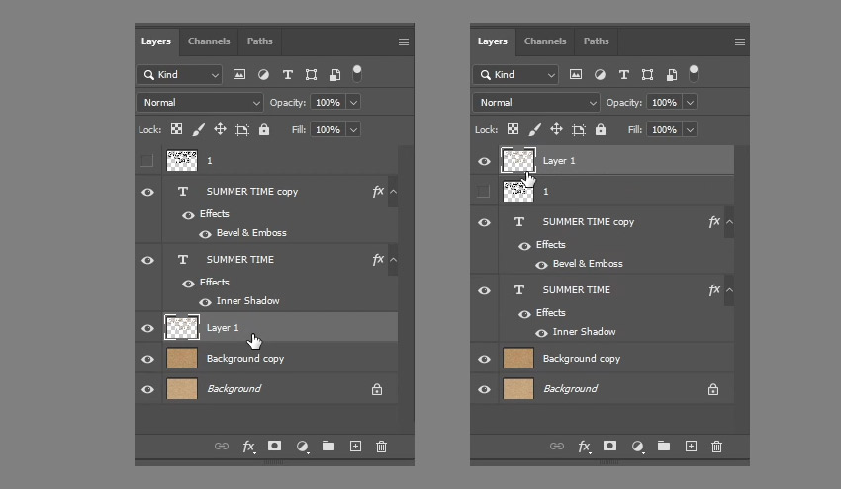Open adjustment layer menu icon in left panel

click(x=302, y=447)
